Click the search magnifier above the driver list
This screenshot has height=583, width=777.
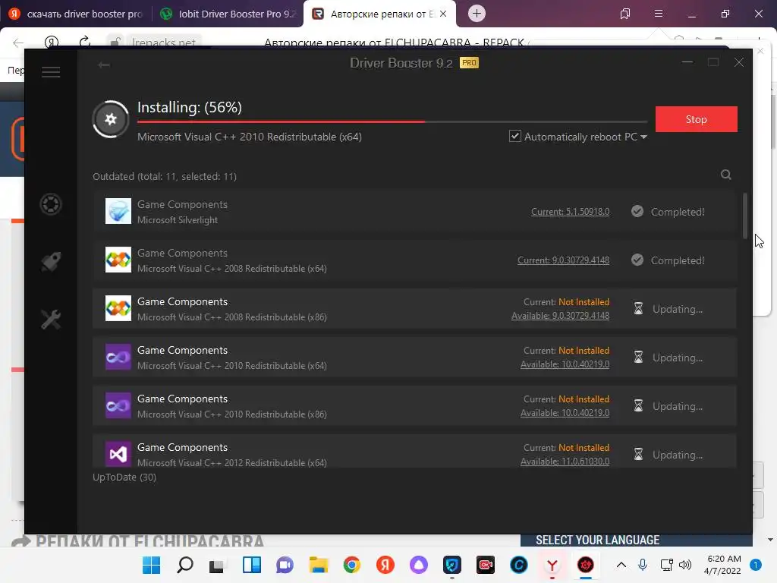pyautogui.click(x=726, y=175)
